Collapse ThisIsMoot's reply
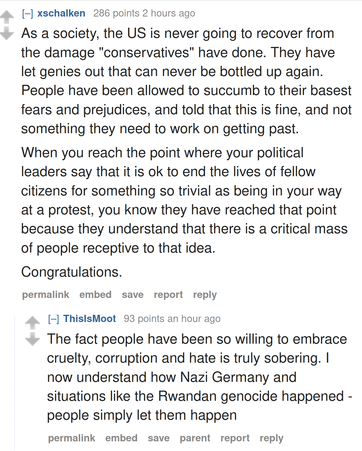Screen dimensions: 362x451 coord(54,319)
